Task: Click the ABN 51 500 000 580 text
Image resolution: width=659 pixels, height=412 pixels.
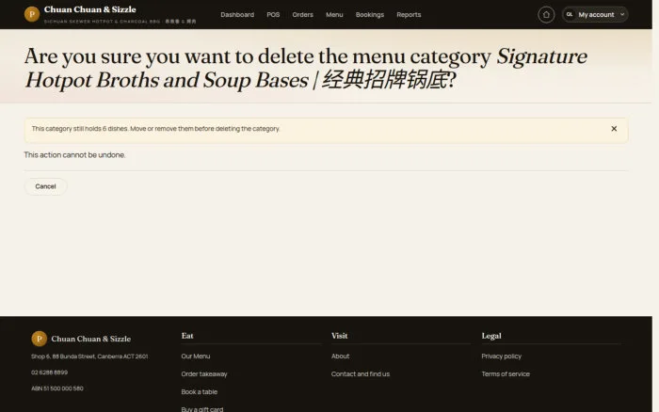Action: coord(57,388)
